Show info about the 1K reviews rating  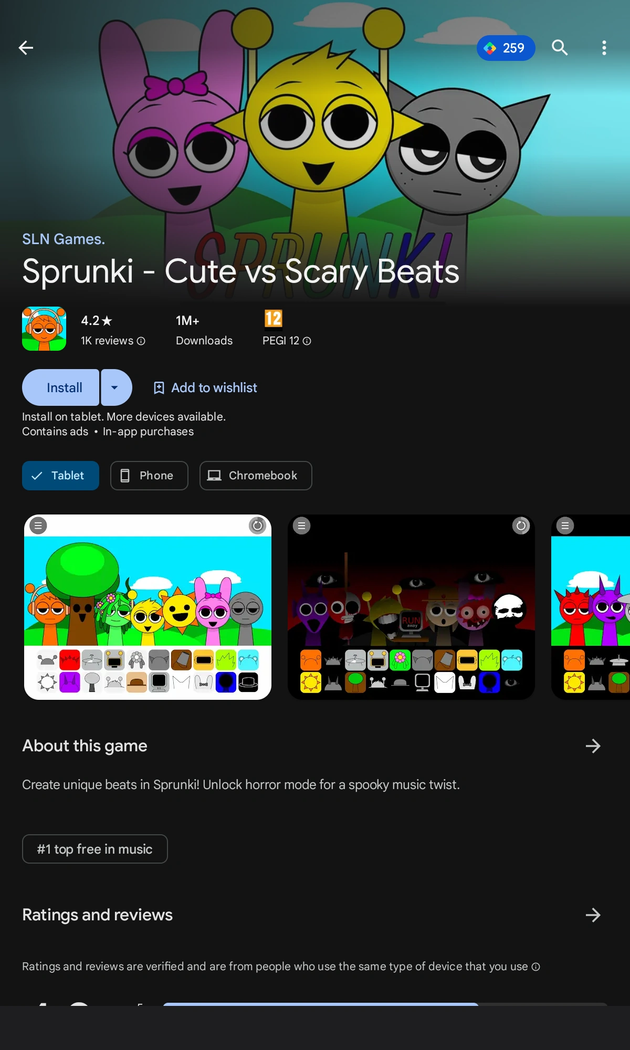141,341
